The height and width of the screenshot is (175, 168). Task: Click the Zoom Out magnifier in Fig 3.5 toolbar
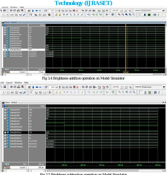pyautogui.click(x=123, y=92)
